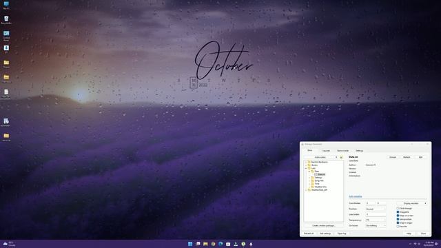Expand the WeatherDark_MP folder
Screen dimensions: 441x248
coord(306,190)
